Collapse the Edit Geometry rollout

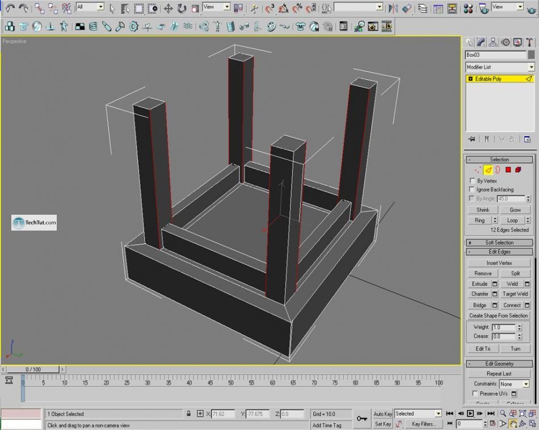tap(499, 364)
